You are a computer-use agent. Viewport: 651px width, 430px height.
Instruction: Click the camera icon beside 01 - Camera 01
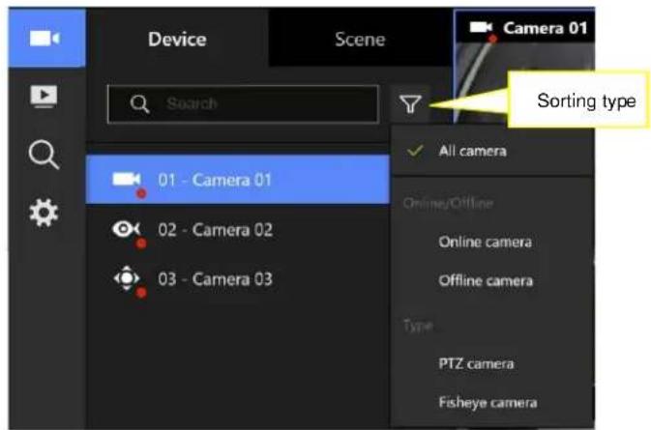pyautogui.click(x=127, y=179)
